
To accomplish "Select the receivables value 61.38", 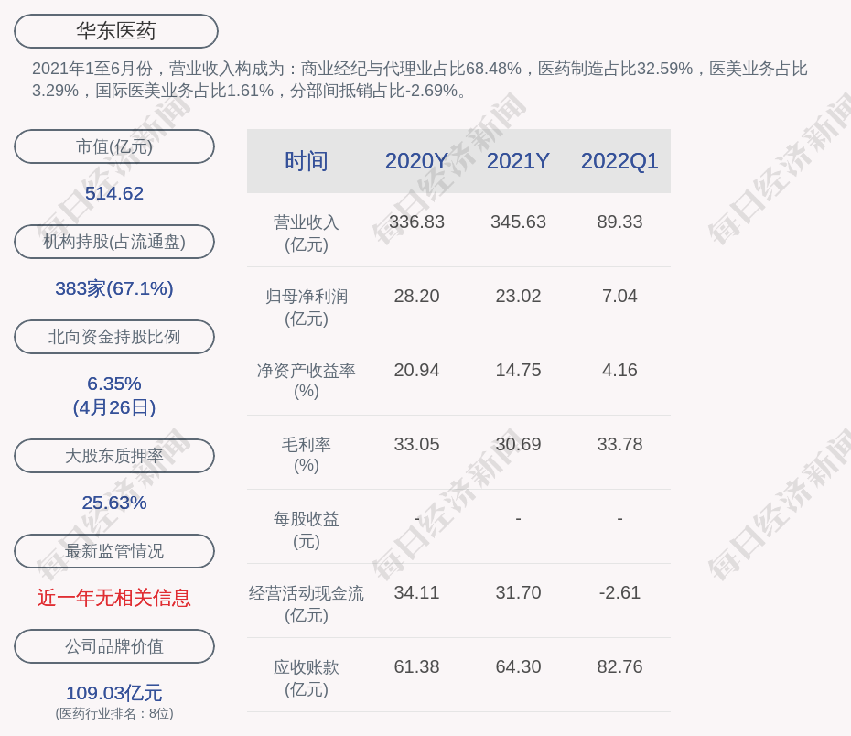I will click(x=417, y=666).
